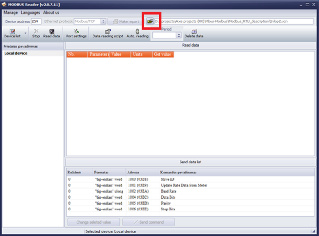Open the Languages menu
The image size is (319, 236).
tap(31, 12)
